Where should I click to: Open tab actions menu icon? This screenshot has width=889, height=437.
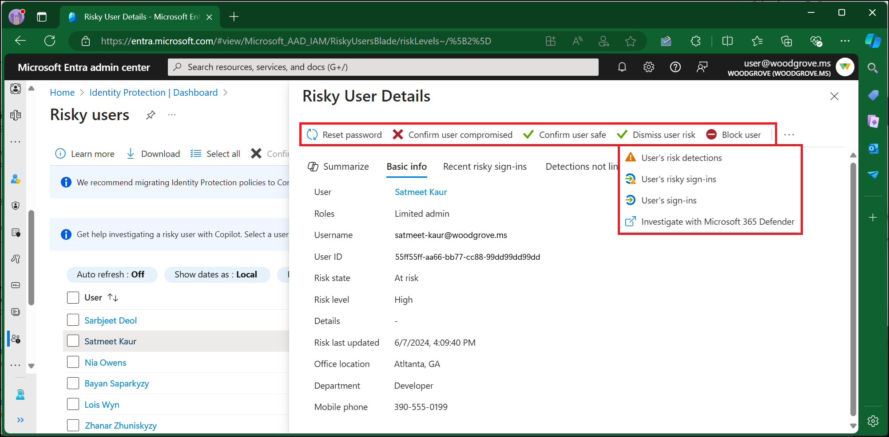pos(42,17)
